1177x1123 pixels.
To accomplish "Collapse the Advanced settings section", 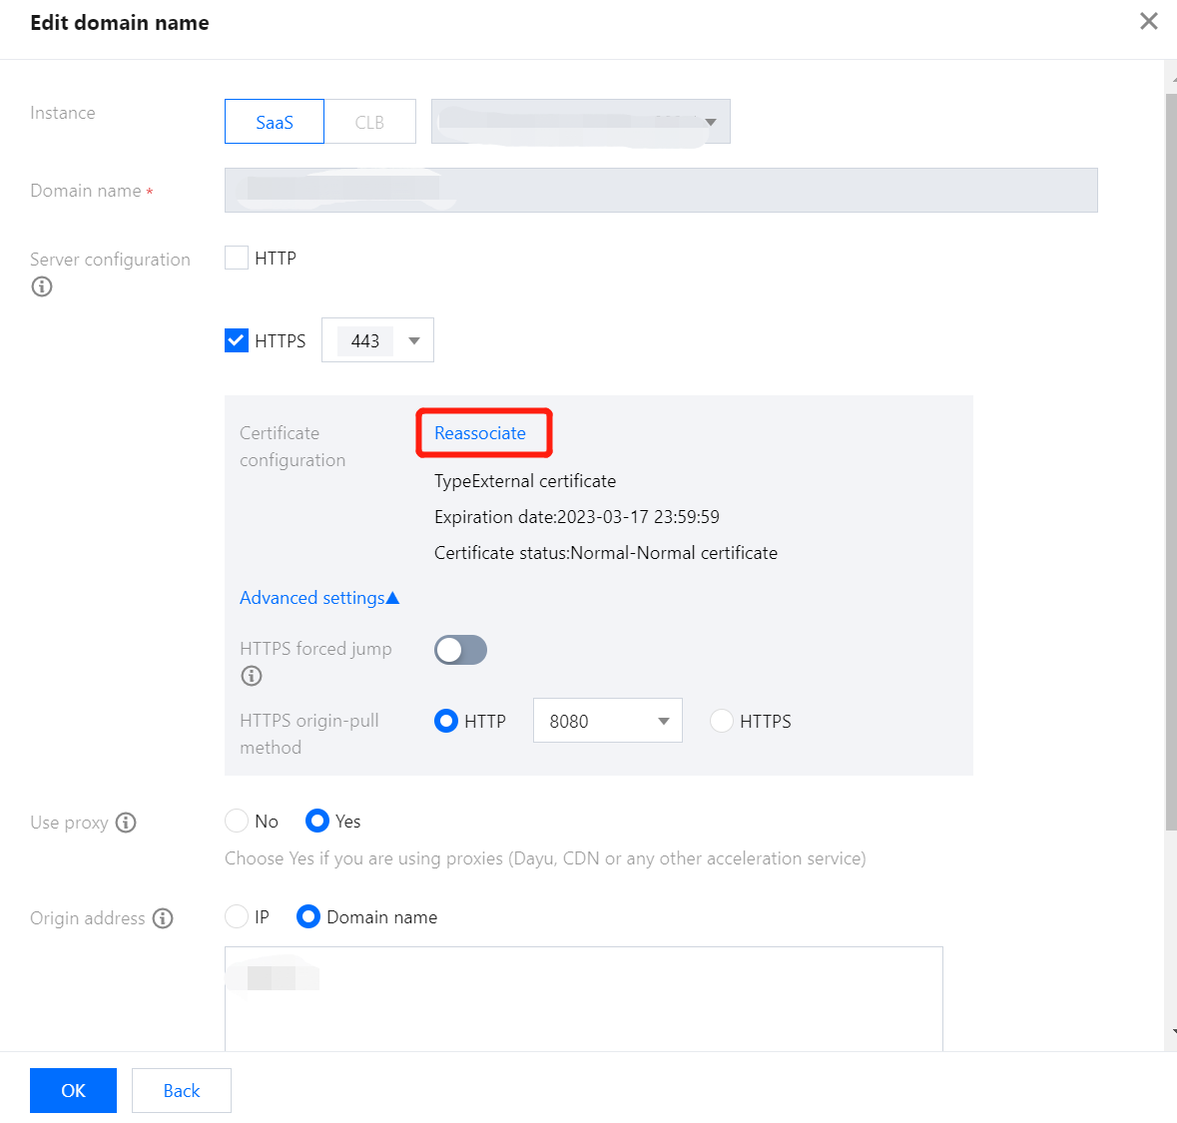I will coord(319,598).
